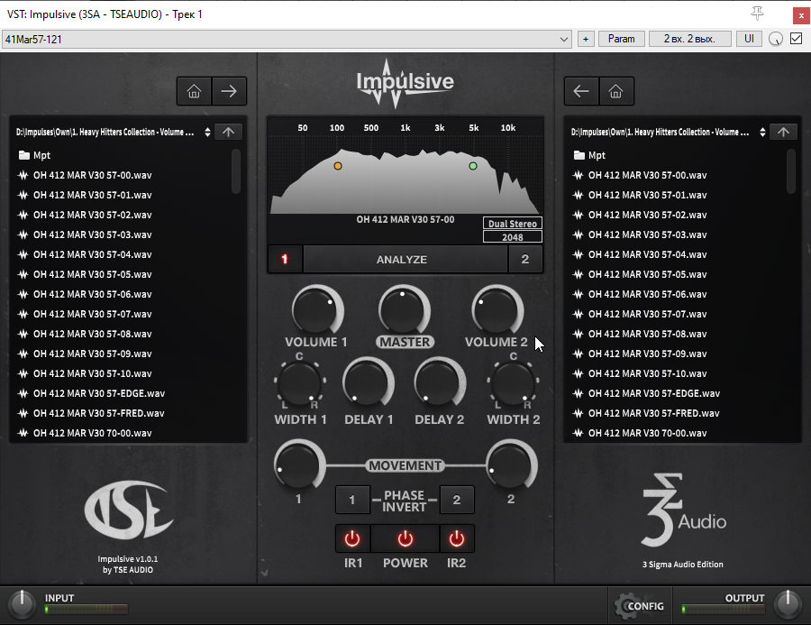Go up a folder in left browser
Image resolution: width=811 pixels, height=625 pixels.
point(228,132)
